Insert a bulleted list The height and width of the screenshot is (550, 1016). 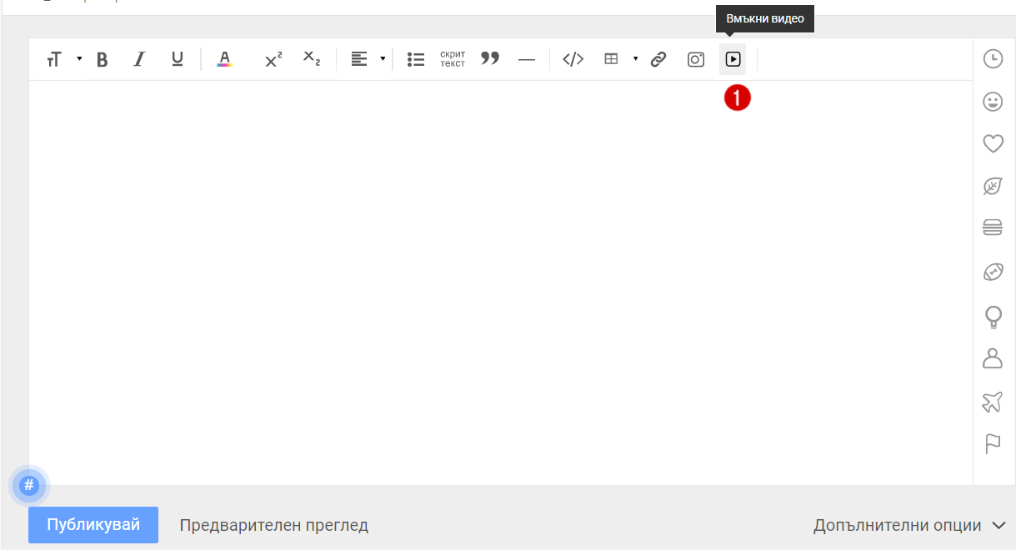tap(416, 59)
